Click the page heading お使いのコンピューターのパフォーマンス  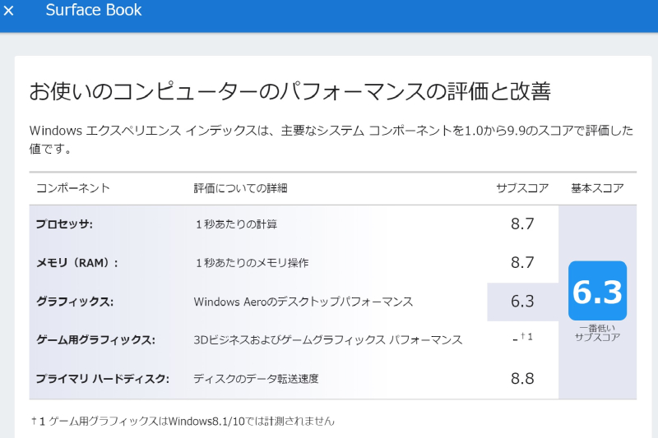[290, 91]
